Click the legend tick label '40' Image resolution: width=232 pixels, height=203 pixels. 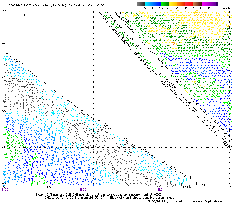[201, 8]
